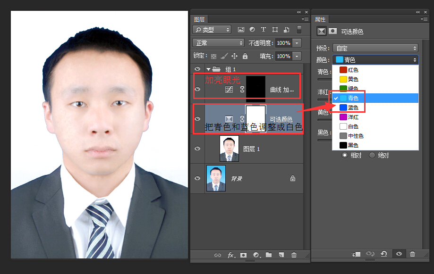Add a layer style with fx icon
The width and height of the screenshot is (434, 274).
point(231,255)
